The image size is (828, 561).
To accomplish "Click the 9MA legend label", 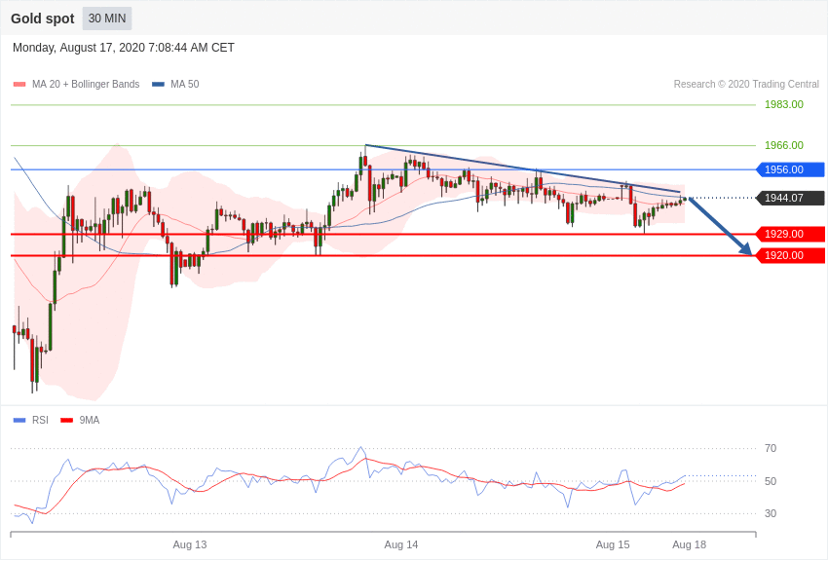I will [x=90, y=421].
